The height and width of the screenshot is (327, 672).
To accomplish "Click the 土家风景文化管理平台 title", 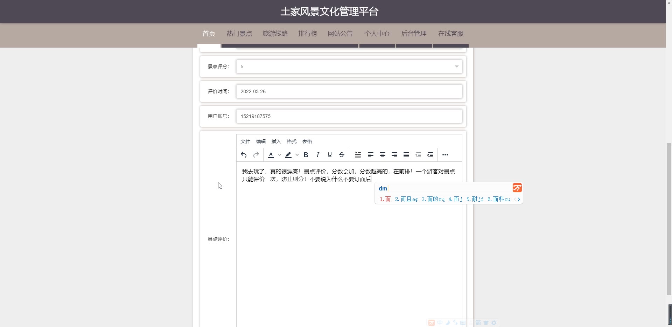I will (329, 12).
